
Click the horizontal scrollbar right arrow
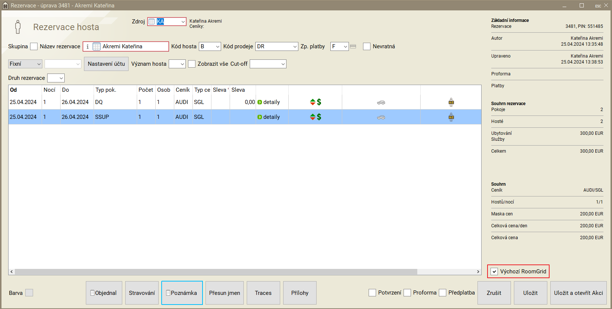478,272
